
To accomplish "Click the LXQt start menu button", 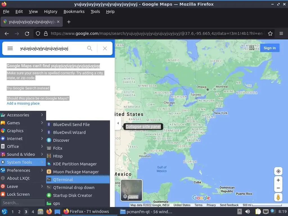I will tap(4, 211).
